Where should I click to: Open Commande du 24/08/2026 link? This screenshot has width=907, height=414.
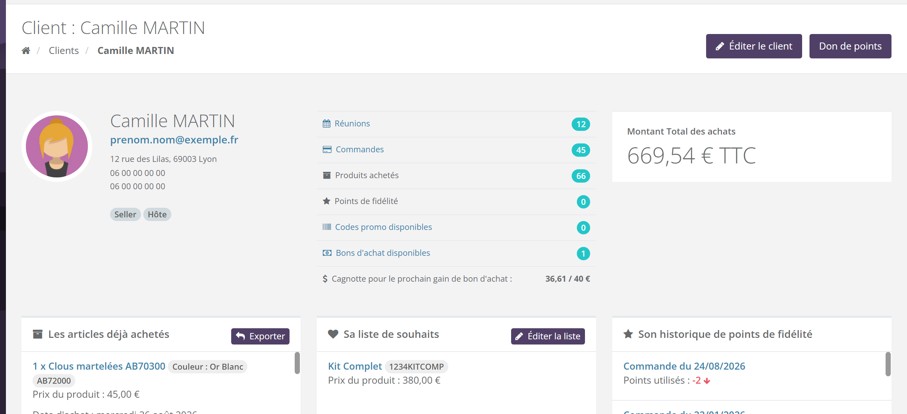tap(684, 366)
